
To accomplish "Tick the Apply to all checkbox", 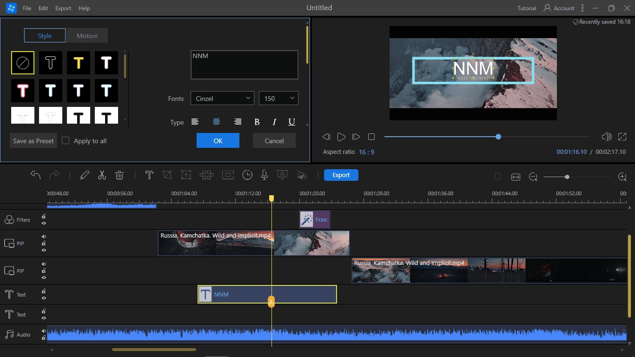I will 66,140.
